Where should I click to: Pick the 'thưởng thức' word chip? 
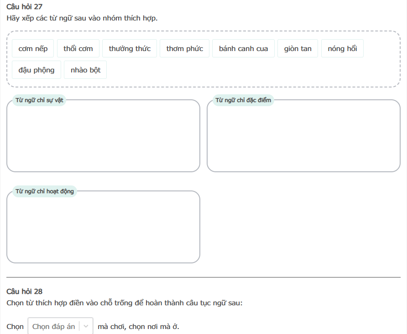[x=130, y=49]
